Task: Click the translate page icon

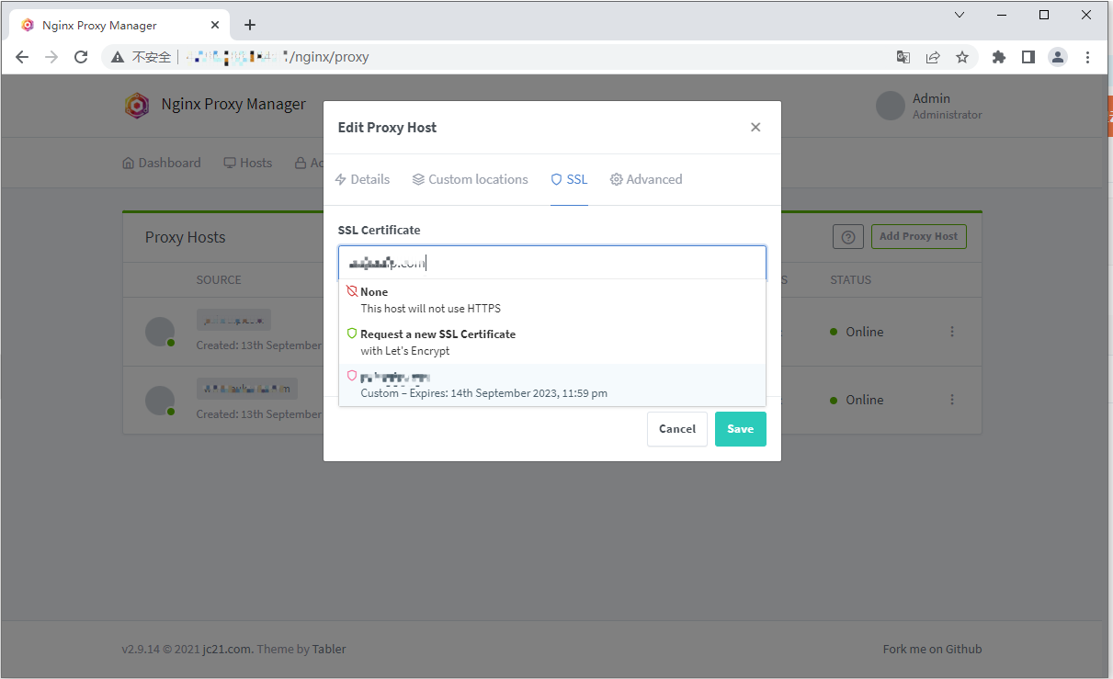Action: 903,57
